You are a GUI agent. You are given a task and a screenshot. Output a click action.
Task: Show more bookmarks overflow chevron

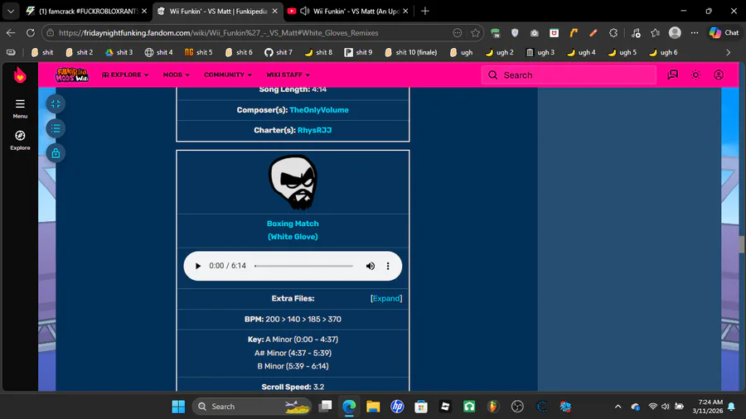coord(728,52)
